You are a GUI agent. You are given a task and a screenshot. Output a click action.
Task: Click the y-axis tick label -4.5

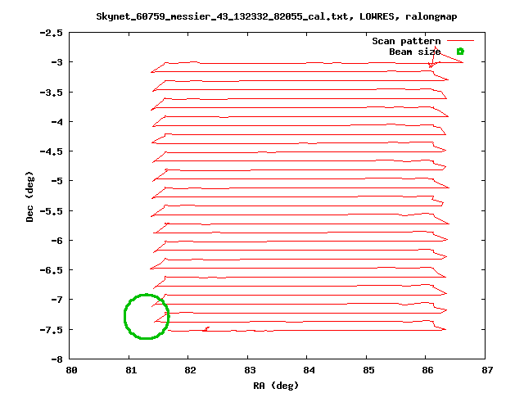(x=51, y=151)
